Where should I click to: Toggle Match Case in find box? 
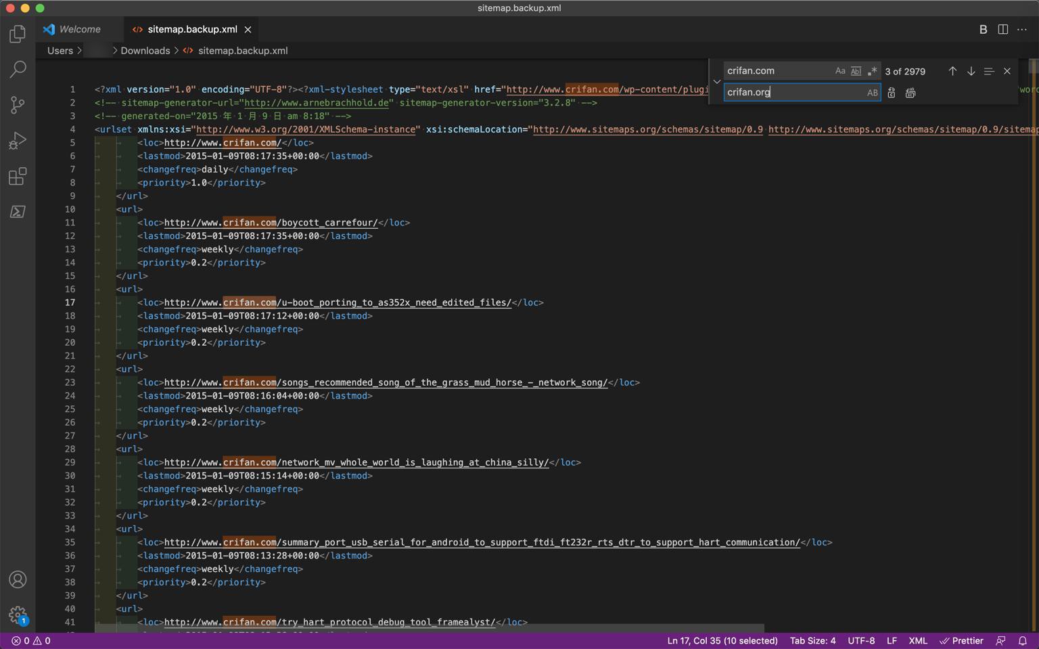pos(840,71)
